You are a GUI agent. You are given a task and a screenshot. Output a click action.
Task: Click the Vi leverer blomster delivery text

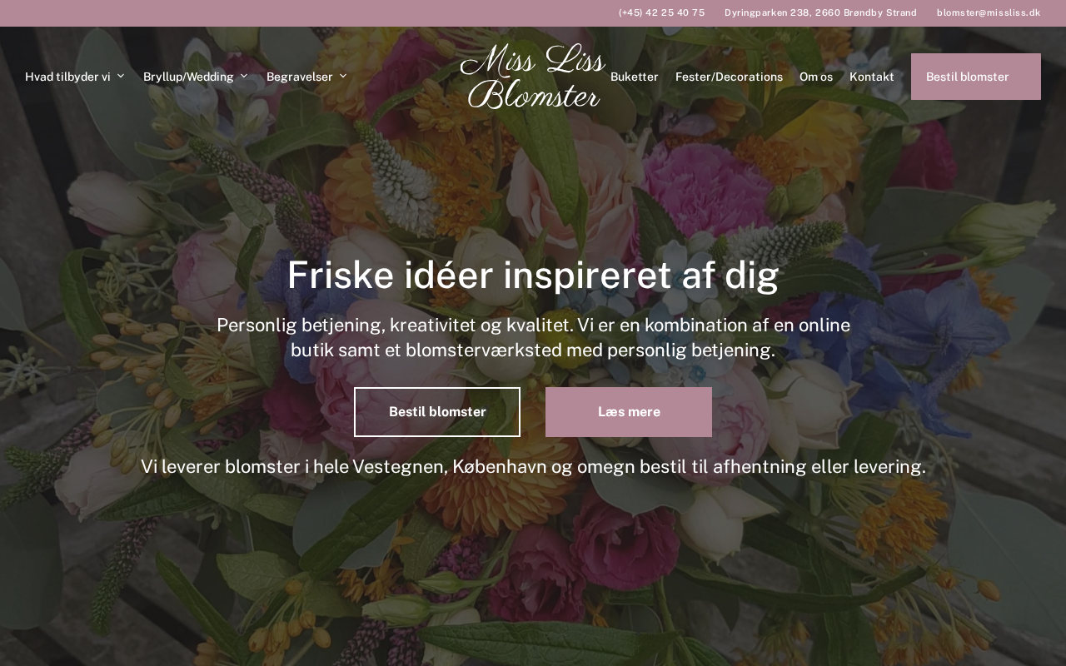pos(533,466)
